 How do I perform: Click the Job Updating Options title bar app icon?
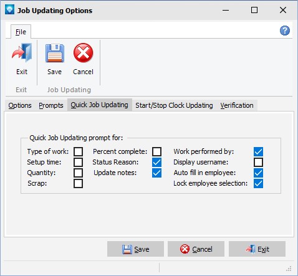pos(9,9)
